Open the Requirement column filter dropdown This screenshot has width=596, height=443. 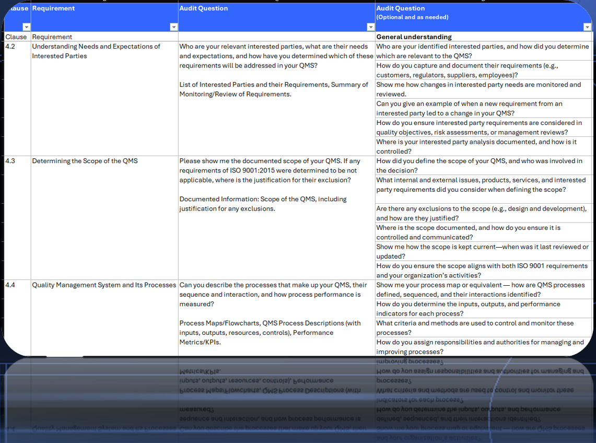[173, 27]
